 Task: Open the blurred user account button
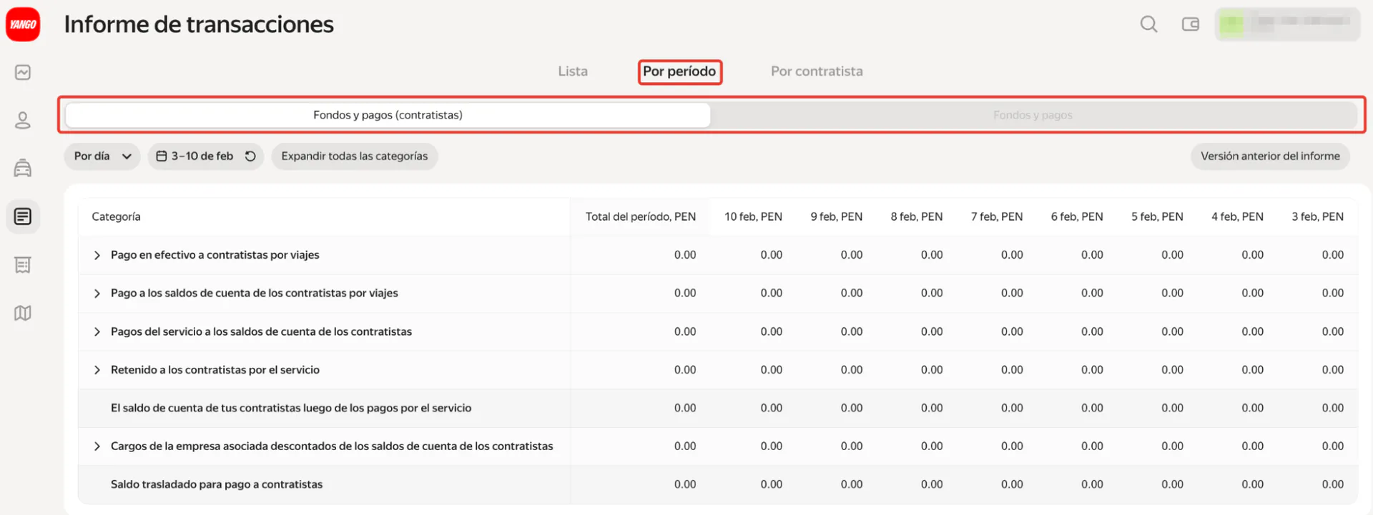[x=1287, y=24]
